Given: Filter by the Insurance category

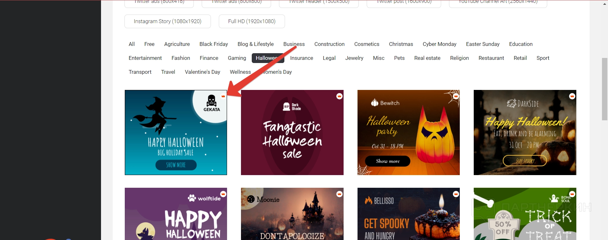Looking at the screenshot, I should [x=301, y=58].
